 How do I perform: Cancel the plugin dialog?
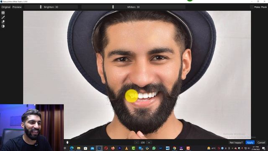tap(261, 143)
